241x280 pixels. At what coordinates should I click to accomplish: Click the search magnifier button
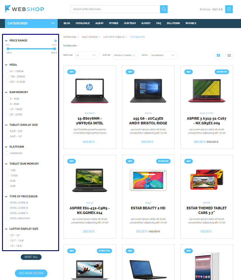coord(164,9)
